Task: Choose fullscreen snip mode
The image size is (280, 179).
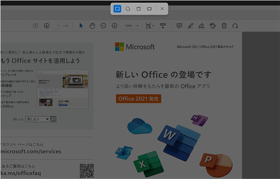Action: [x=149, y=9]
